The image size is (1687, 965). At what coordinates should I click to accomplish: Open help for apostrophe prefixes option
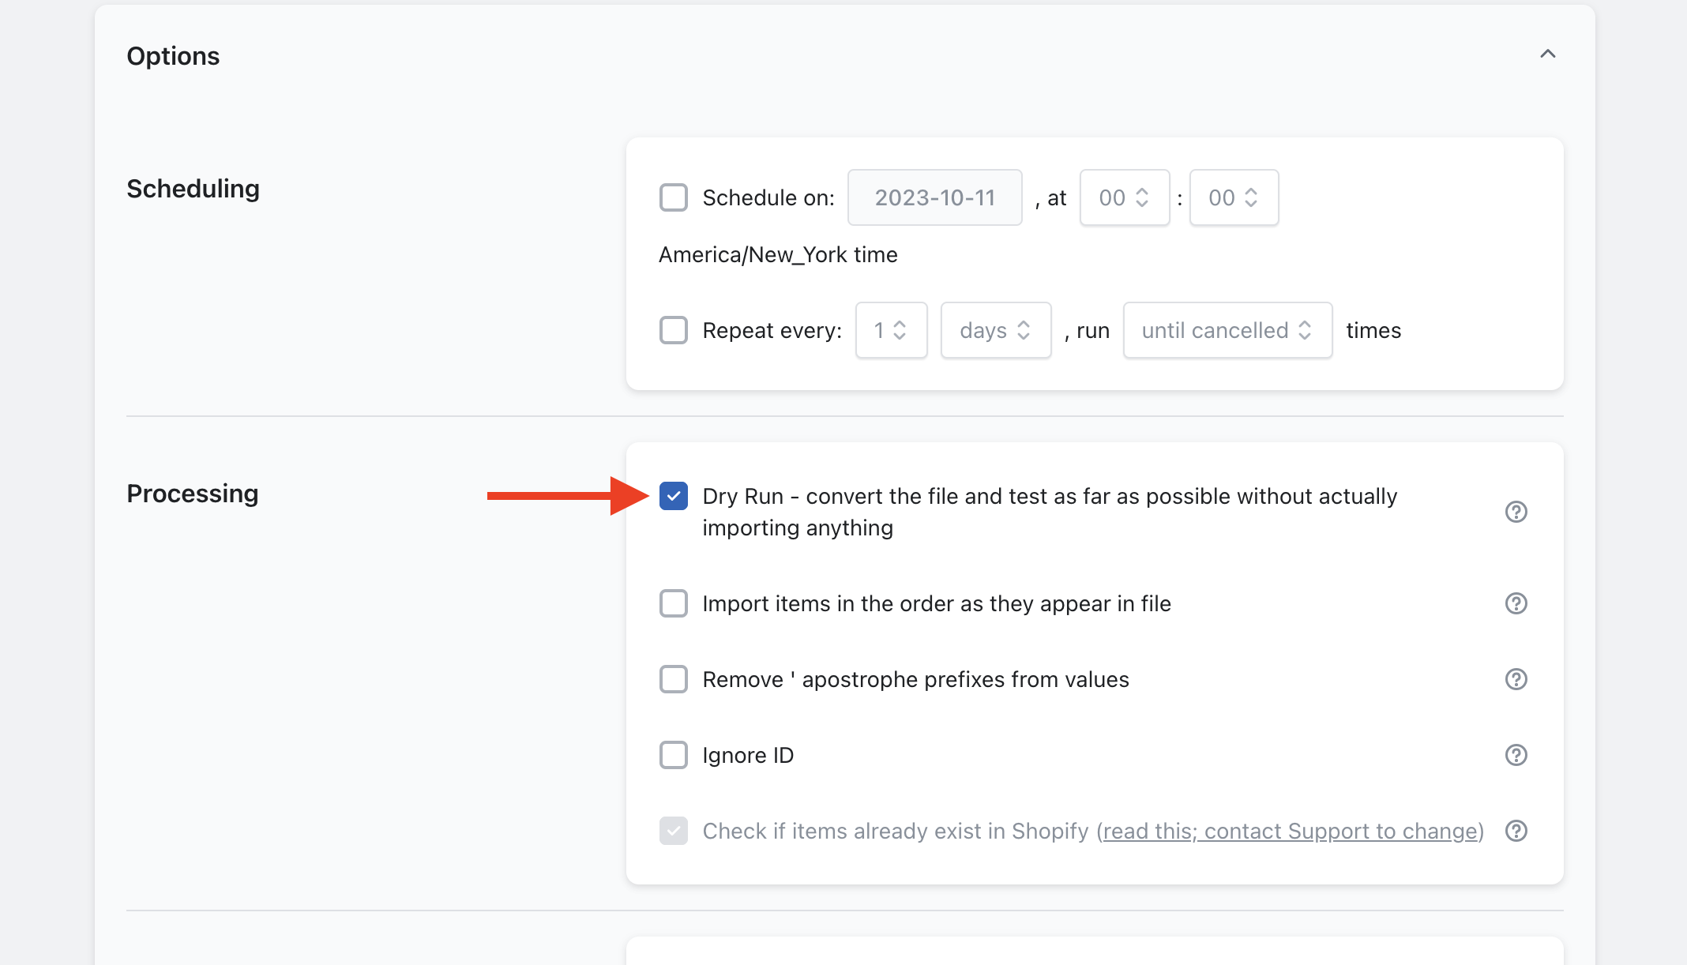[1516, 679]
